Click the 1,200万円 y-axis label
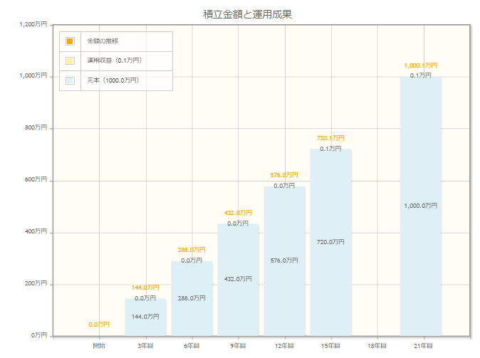 [33, 24]
